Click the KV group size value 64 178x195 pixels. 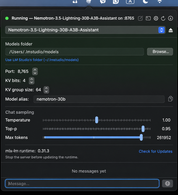pos(38,90)
